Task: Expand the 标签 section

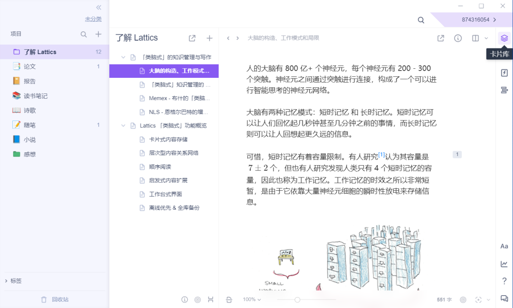Action: tap(13, 281)
